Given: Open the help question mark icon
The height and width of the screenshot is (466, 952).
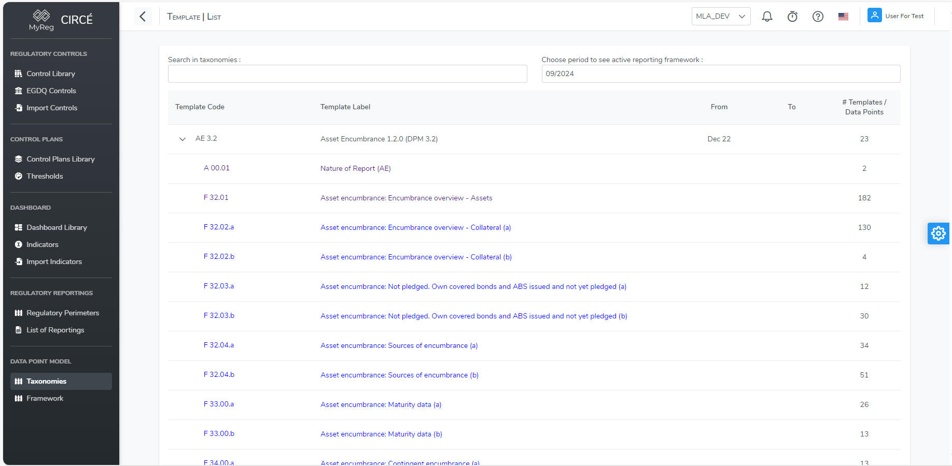Looking at the screenshot, I should tap(818, 16).
